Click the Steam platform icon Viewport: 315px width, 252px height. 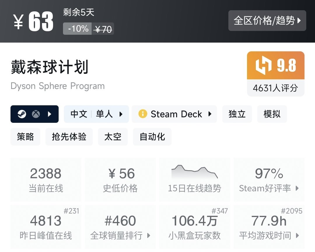click(22, 114)
